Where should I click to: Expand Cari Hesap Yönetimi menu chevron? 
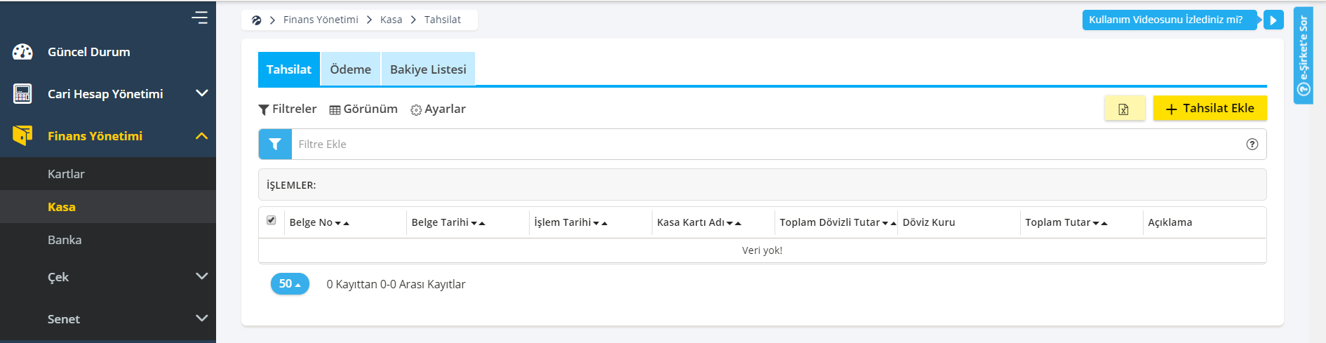click(202, 93)
